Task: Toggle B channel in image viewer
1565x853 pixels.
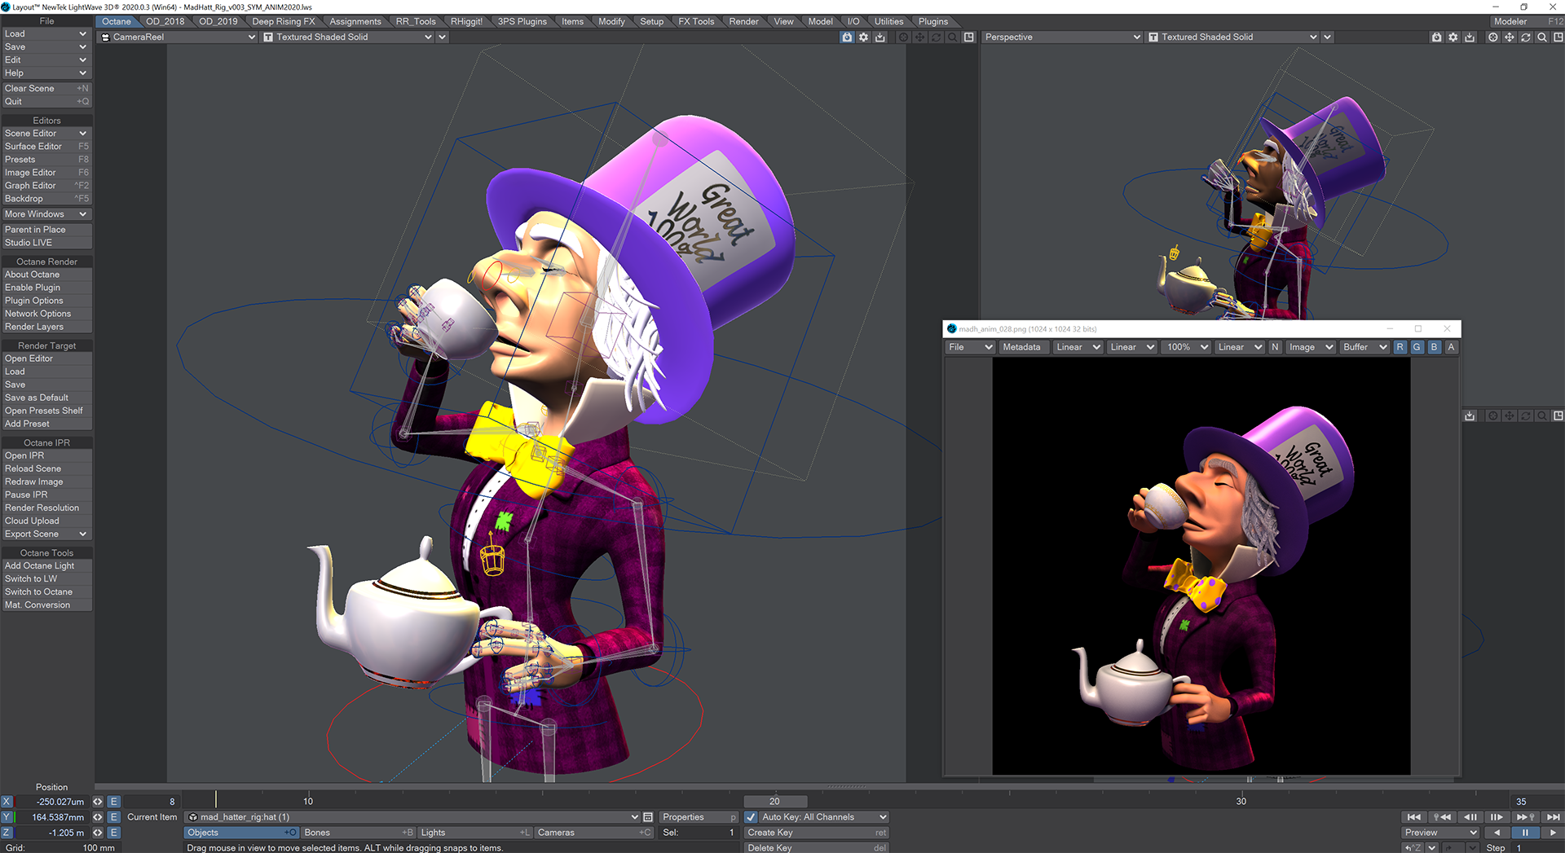Action: [1434, 347]
